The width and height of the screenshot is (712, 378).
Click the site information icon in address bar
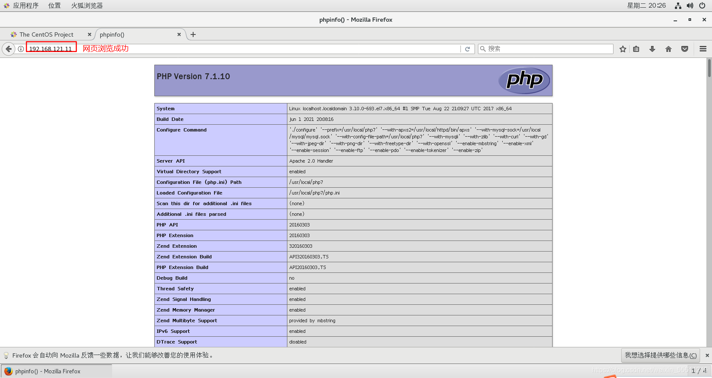pos(20,49)
